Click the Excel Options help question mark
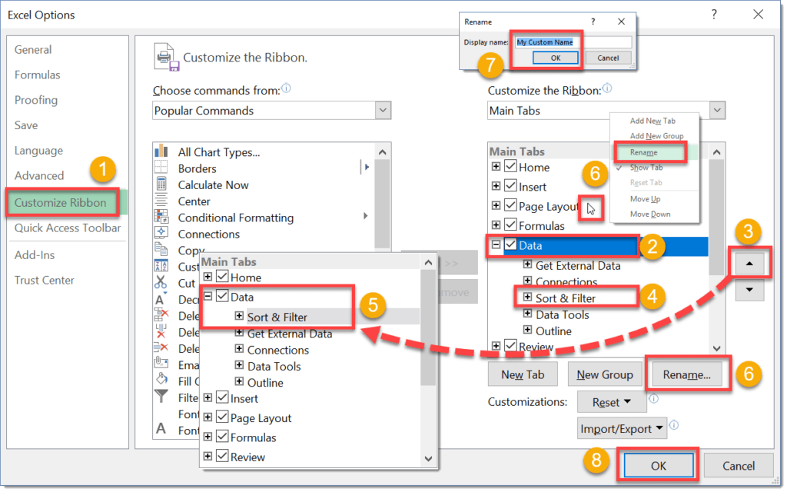The height and width of the screenshot is (492, 787). [714, 14]
